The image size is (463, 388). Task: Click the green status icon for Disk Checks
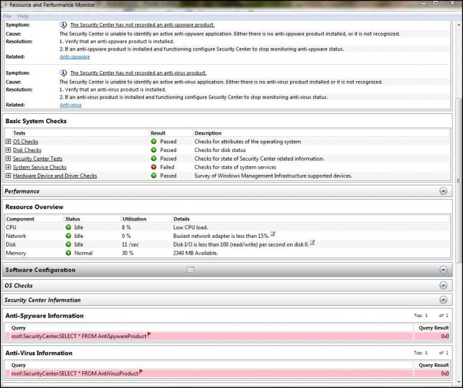click(x=154, y=150)
